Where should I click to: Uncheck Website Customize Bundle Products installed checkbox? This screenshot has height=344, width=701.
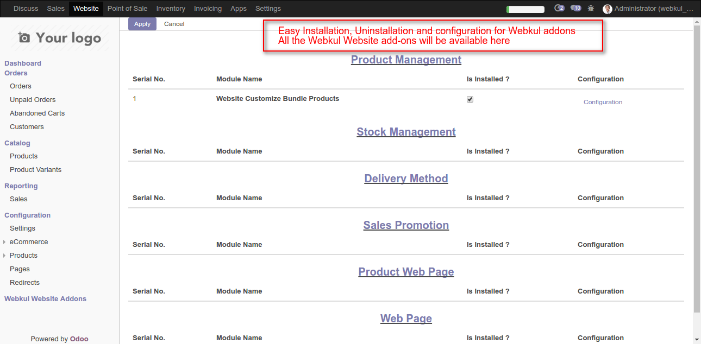point(470,99)
